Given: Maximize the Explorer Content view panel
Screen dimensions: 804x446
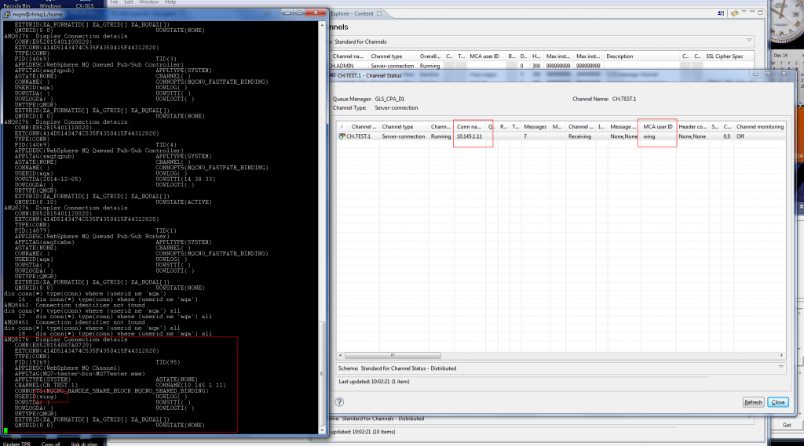Looking at the screenshot, I should click(760, 13).
